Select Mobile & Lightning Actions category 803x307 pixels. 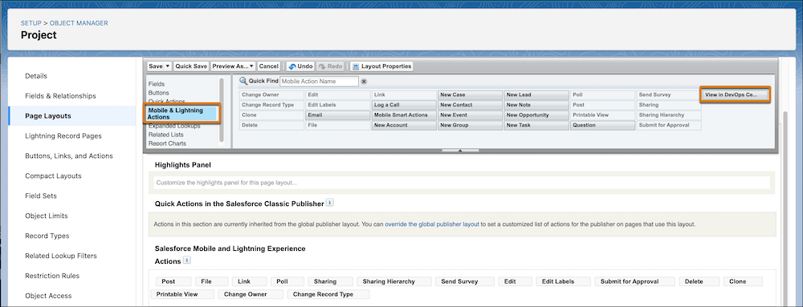point(181,113)
